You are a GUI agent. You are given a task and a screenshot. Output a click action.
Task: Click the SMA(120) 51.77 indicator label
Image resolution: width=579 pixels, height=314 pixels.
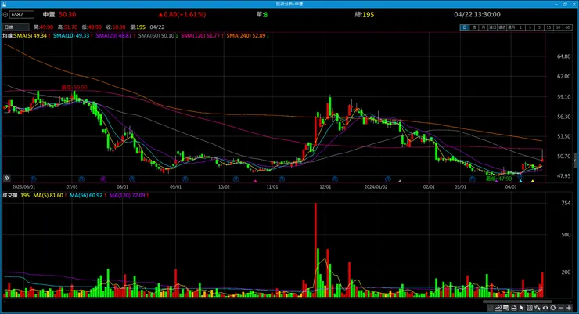[202, 35]
